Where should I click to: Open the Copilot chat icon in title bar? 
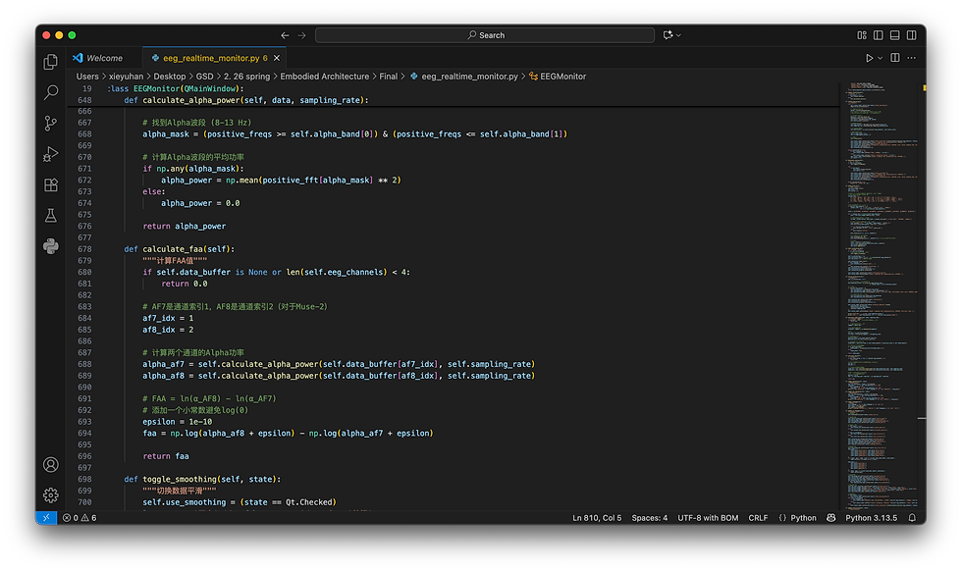pos(668,35)
